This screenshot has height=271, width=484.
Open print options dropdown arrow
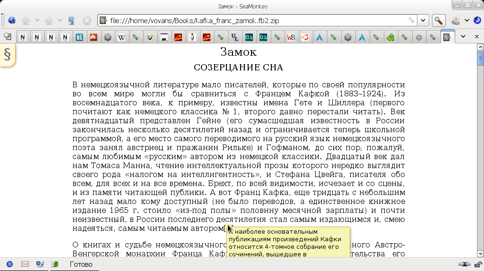pos(467,21)
